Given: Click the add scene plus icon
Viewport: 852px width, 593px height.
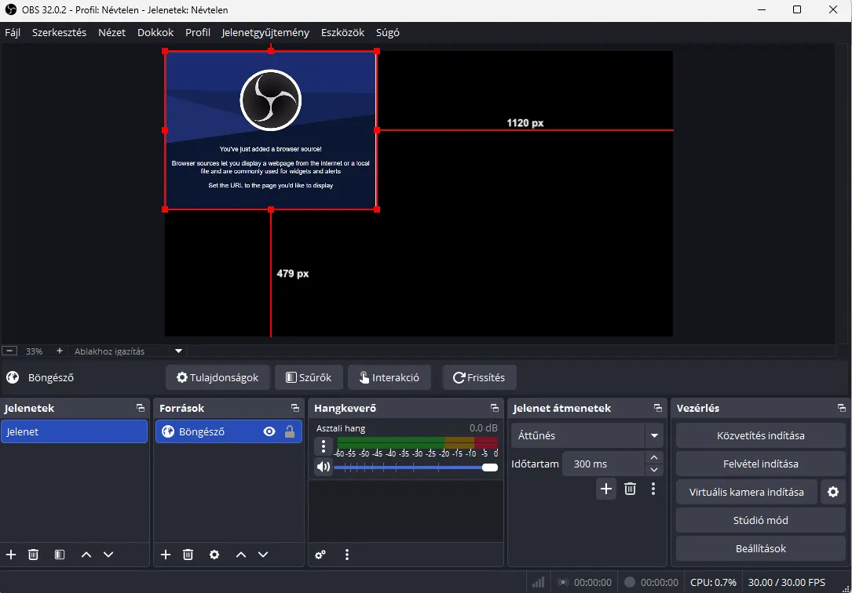Looking at the screenshot, I should click(11, 555).
